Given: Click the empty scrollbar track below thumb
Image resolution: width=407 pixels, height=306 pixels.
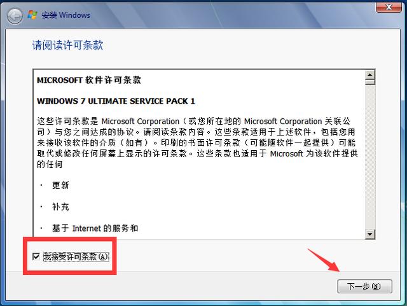Looking at the screenshot, I should pyautogui.click(x=370, y=157).
